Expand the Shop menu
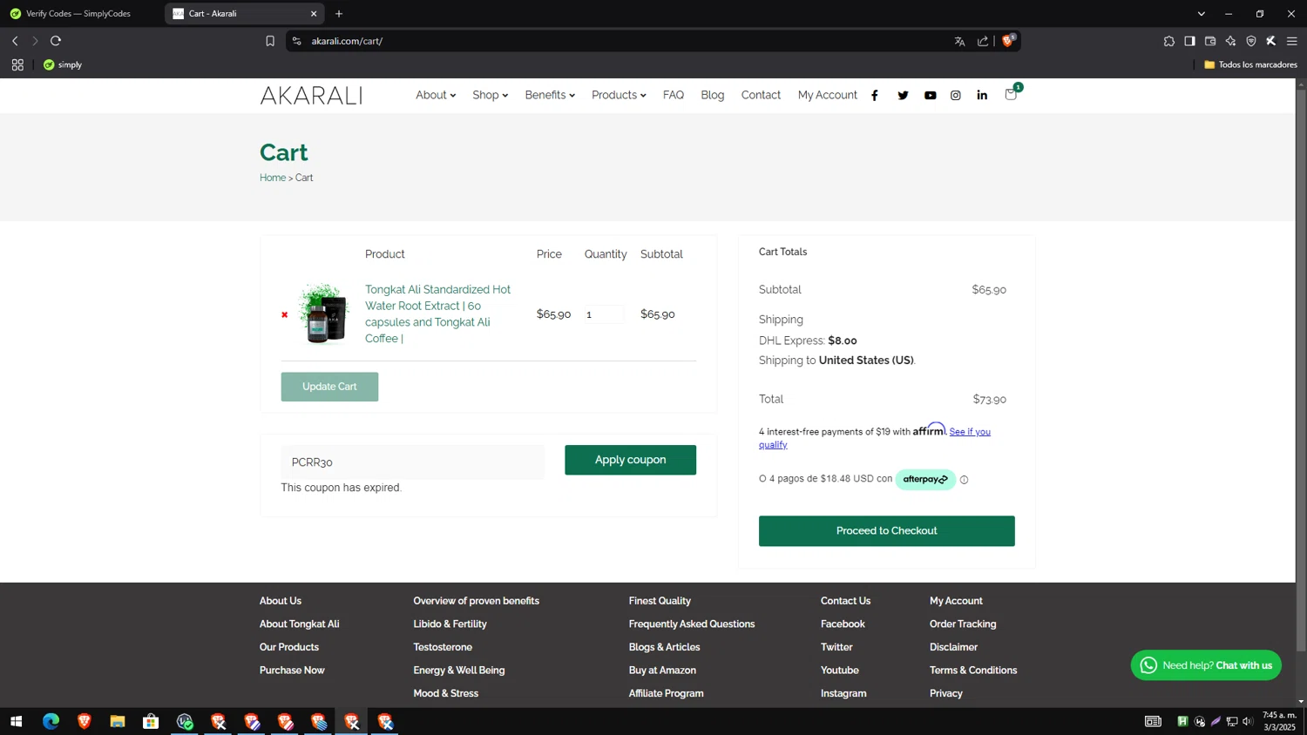 [x=490, y=95]
